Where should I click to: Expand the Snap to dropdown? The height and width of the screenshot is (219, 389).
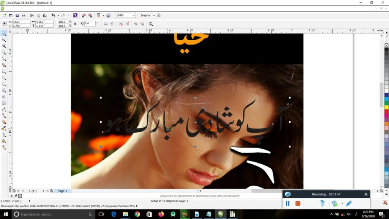(x=154, y=15)
